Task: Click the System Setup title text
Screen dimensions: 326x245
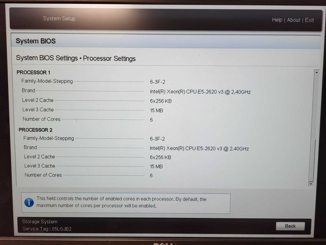Action: coord(59,19)
